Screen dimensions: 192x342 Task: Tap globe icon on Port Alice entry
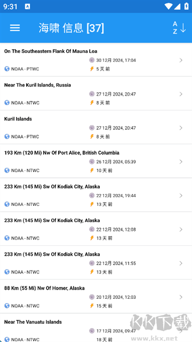[x=7, y=170]
